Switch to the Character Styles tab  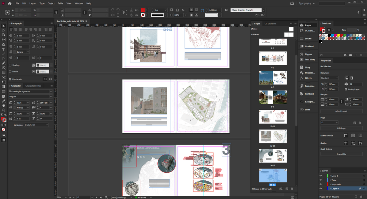click(33, 86)
